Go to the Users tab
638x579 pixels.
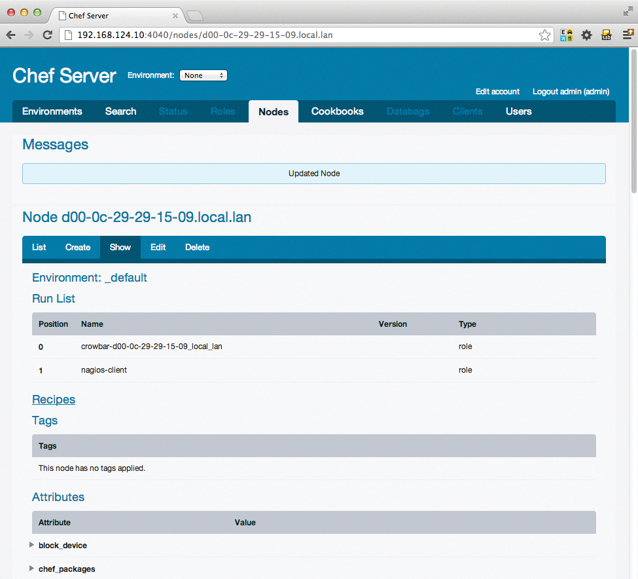point(518,111)
